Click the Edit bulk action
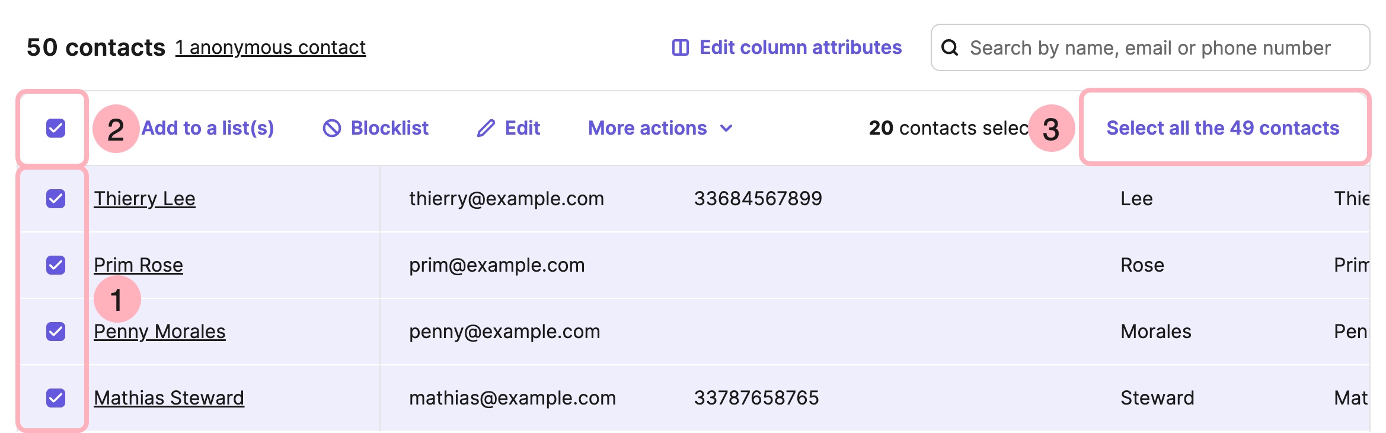This screenshot has height=433, width=1386. coord(522,127)
